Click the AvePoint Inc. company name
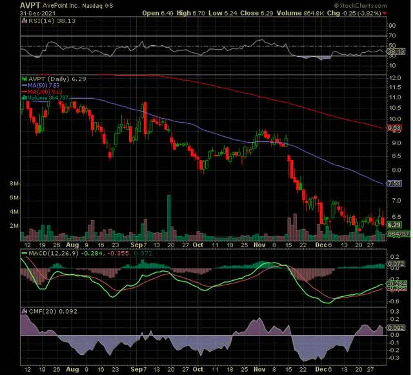Viewport: 413px width, 375px height. click(61, 6)
